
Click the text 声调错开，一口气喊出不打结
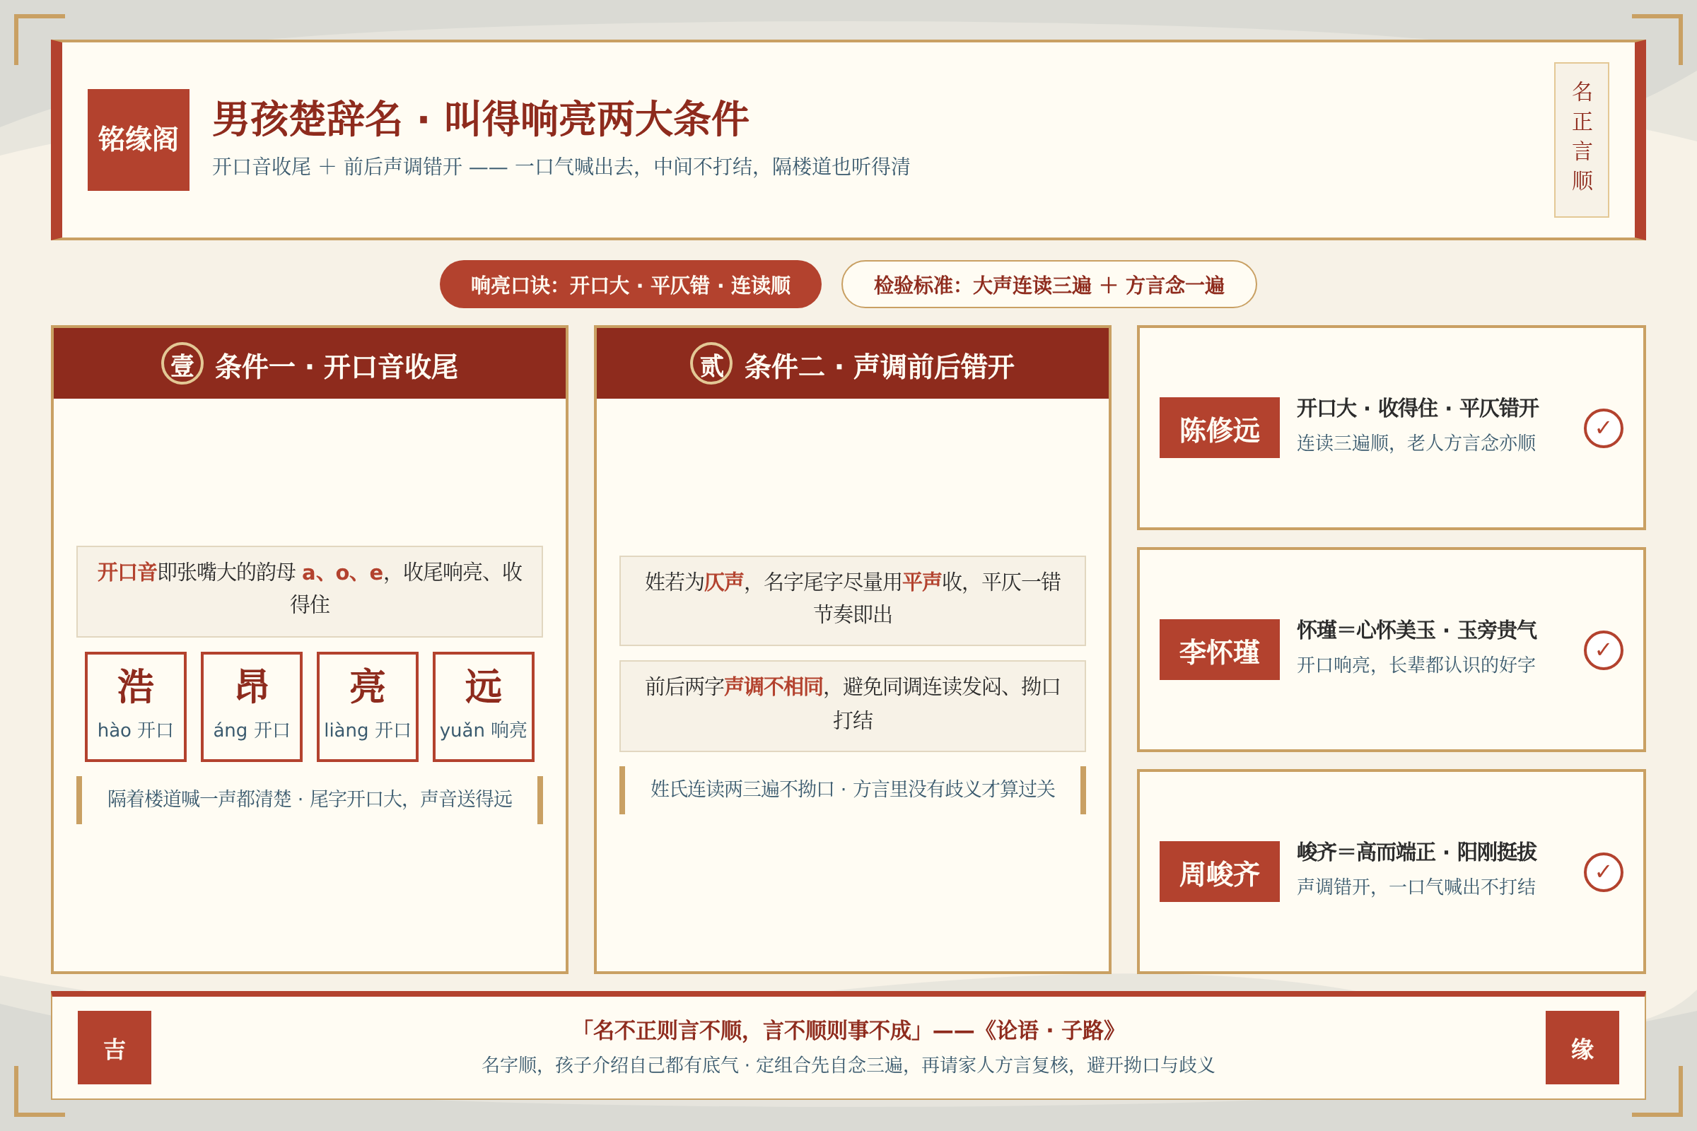(x=1416, y=887)
